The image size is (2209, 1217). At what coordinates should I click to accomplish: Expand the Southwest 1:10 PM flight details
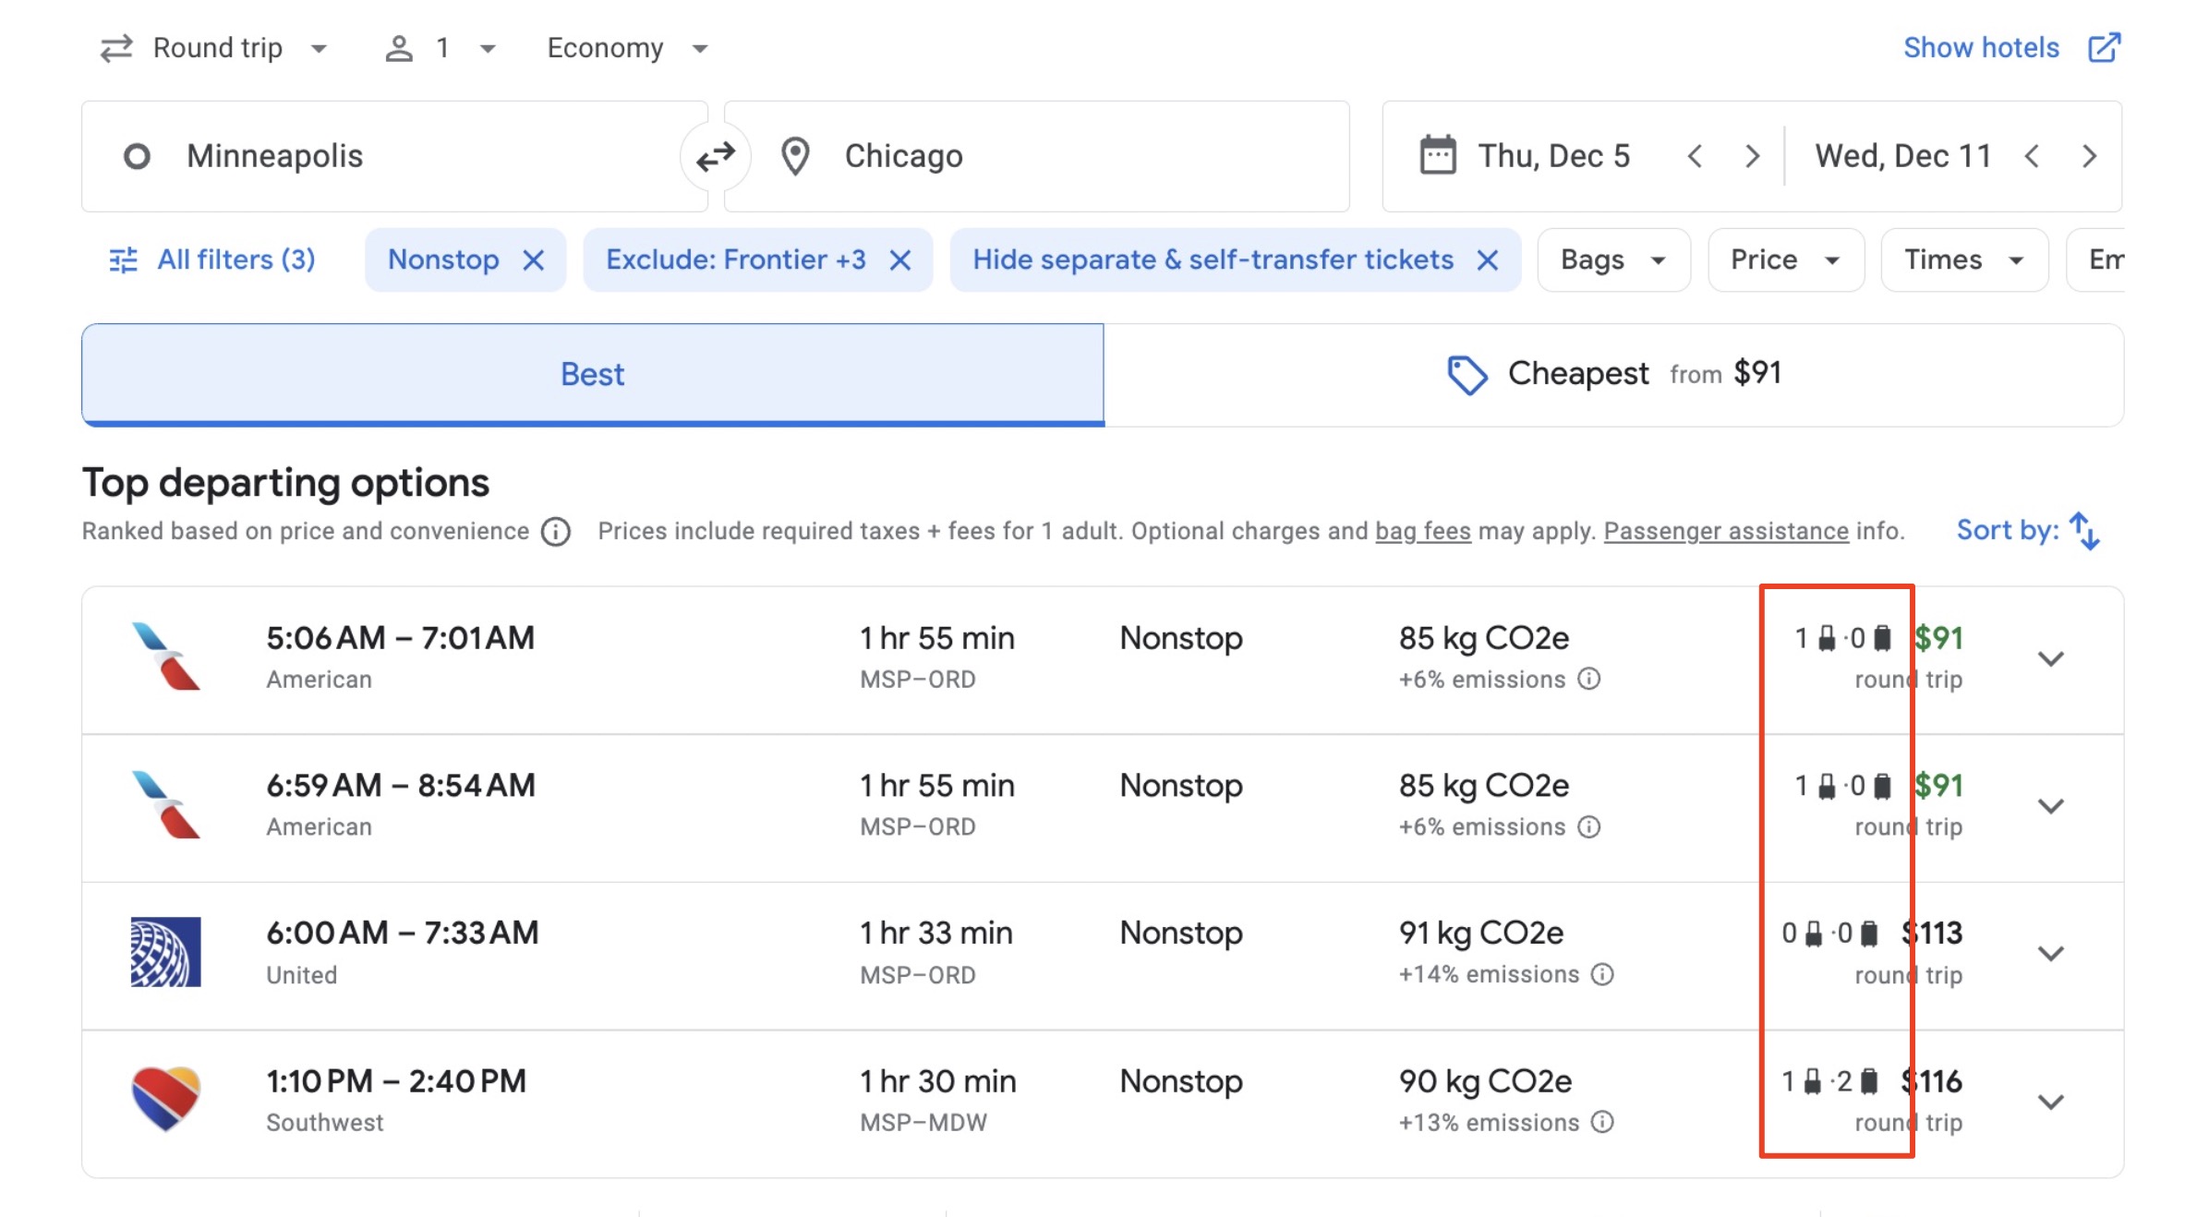click(x=2051, y=1101)
